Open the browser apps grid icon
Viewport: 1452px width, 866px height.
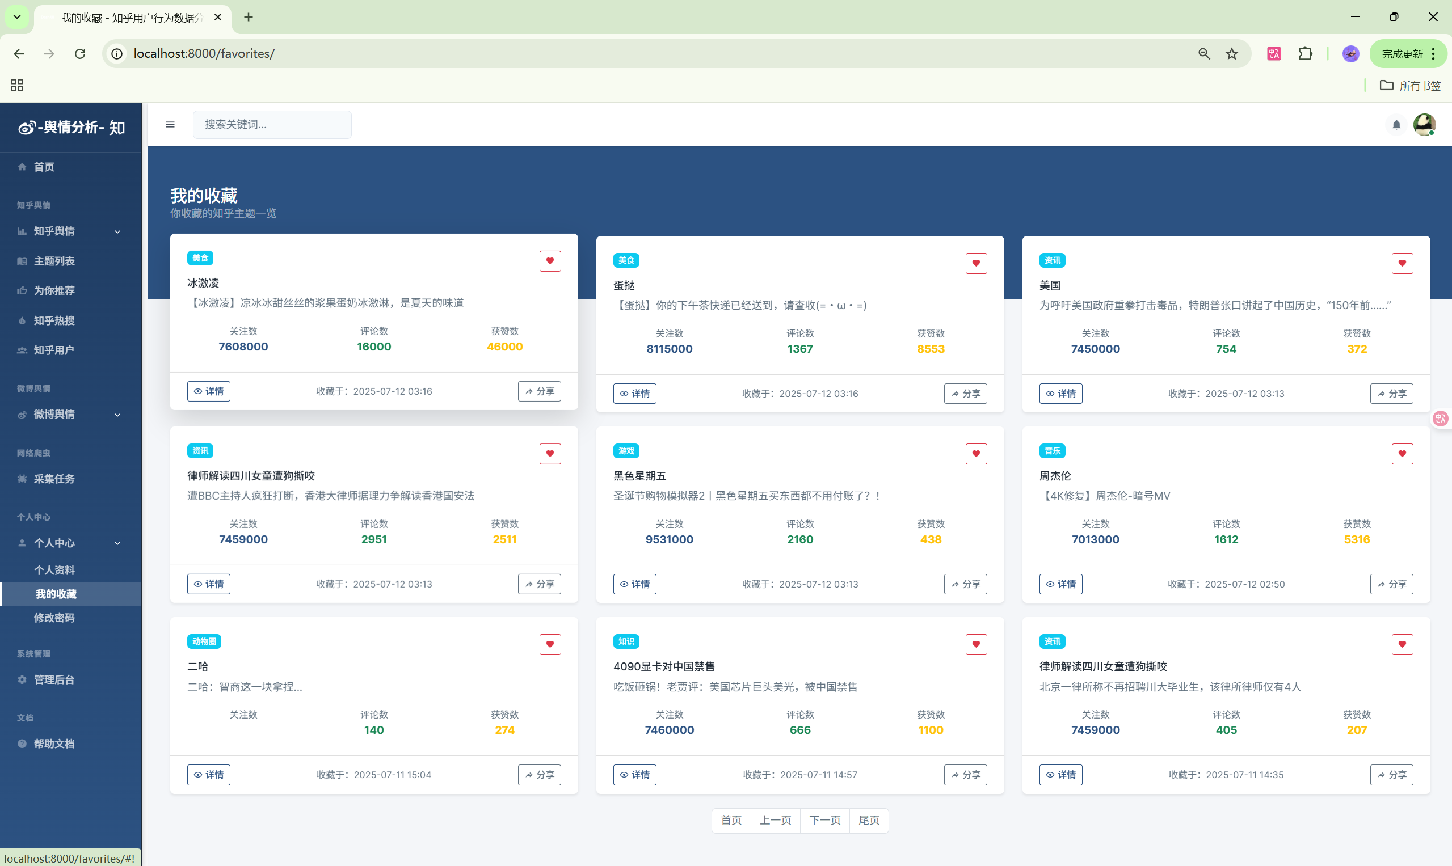pyautogui.click(x=17, y=85)
